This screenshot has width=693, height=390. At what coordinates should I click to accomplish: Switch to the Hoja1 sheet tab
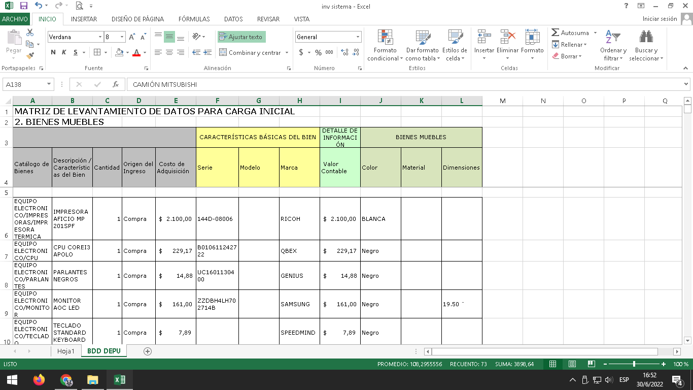tap(66, 351)
